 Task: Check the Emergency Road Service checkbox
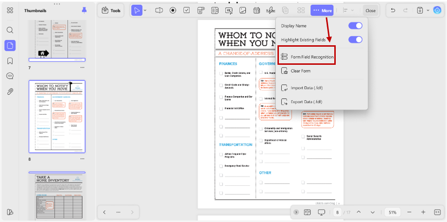pyautogui.click(x=221, y=166)
